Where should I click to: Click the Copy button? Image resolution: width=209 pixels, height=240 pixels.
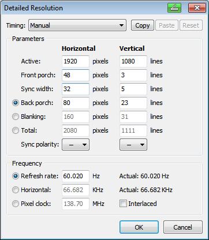coord(143,25)
